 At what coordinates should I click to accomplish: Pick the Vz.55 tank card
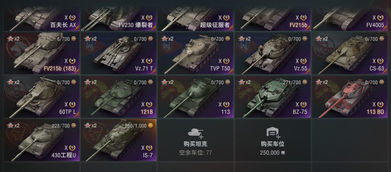(273, 53)
